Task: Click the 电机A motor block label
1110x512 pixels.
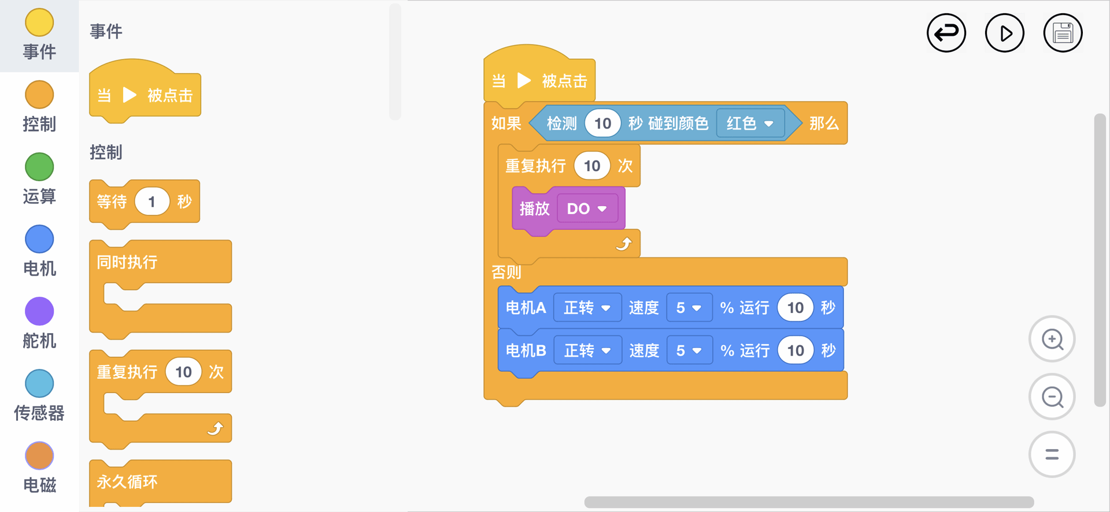Action: (x=526, y=308)
